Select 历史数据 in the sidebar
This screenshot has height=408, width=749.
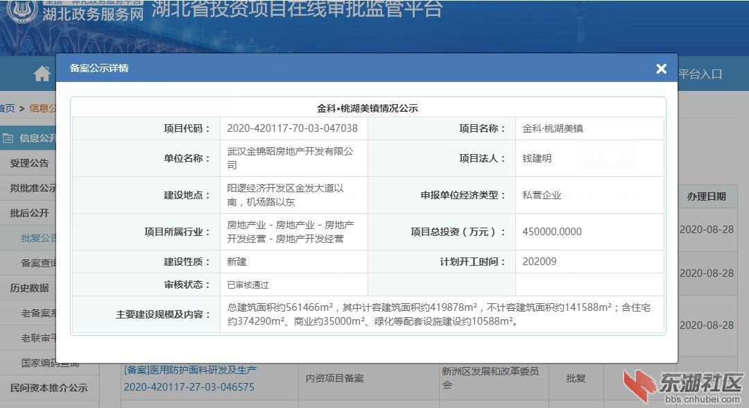[x=29, y=287]
